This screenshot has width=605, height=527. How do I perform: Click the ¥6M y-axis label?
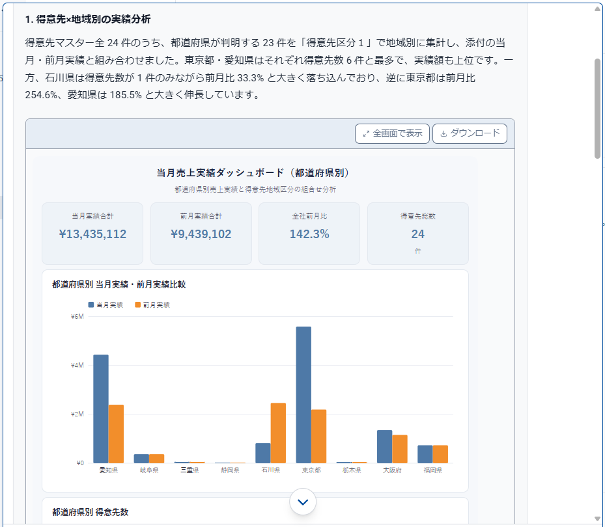pos(77,316)
